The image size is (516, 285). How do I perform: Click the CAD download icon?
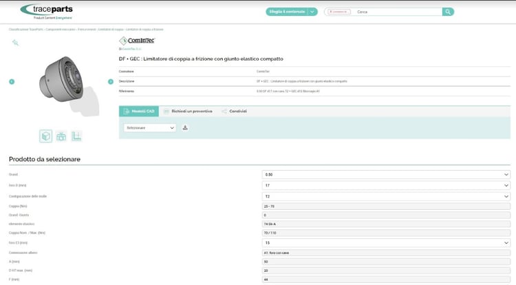[185, 127]
